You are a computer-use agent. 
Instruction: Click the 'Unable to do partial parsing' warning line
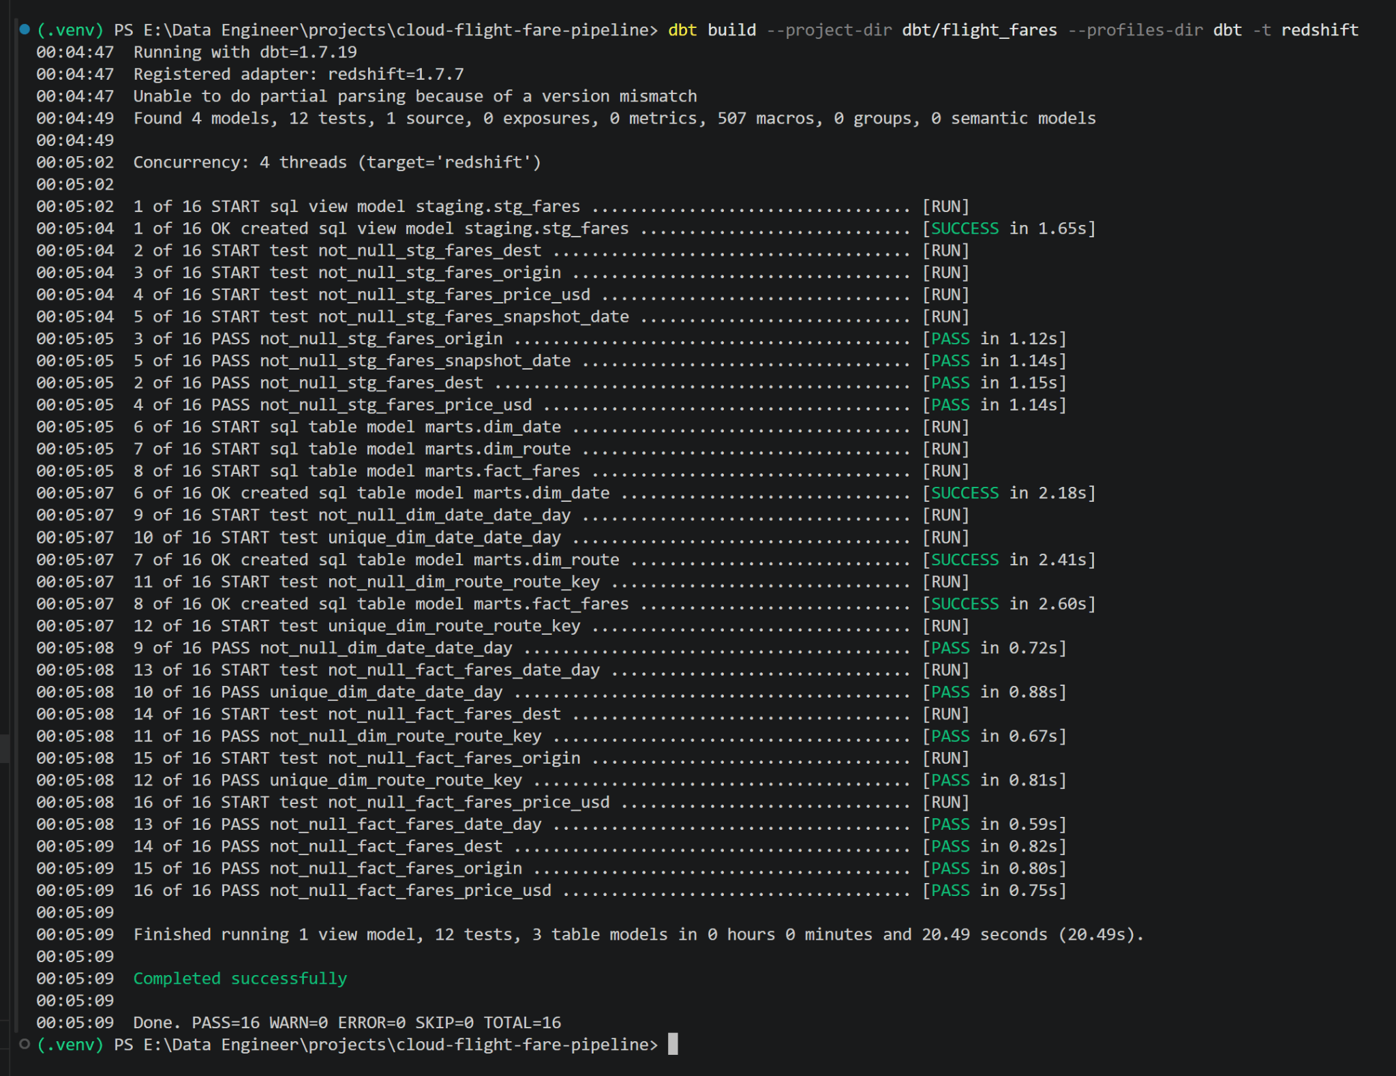415,96
